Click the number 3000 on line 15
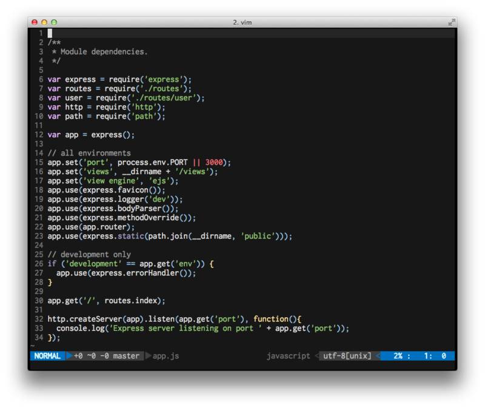 click(x=214, y=162)
